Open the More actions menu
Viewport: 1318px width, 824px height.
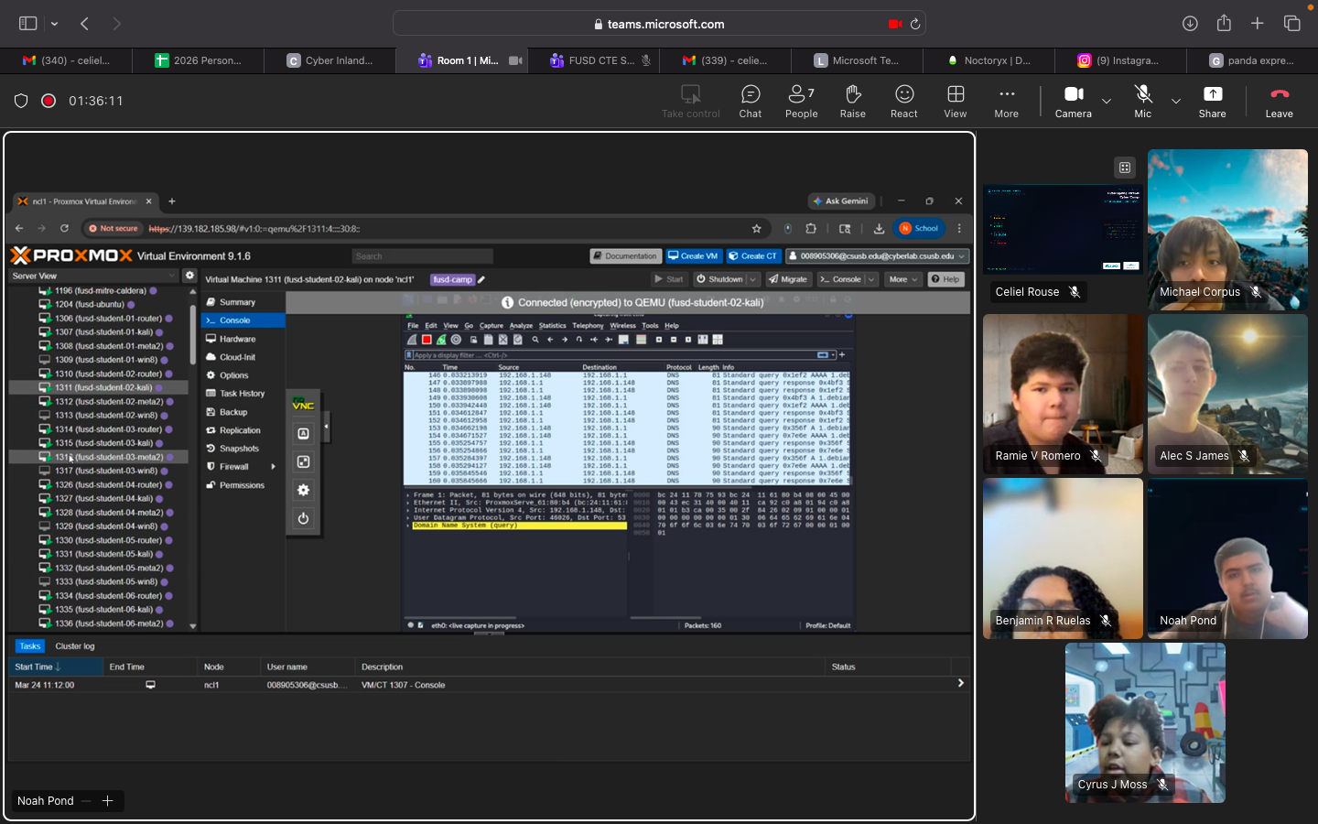click(x=1006, y=100)
